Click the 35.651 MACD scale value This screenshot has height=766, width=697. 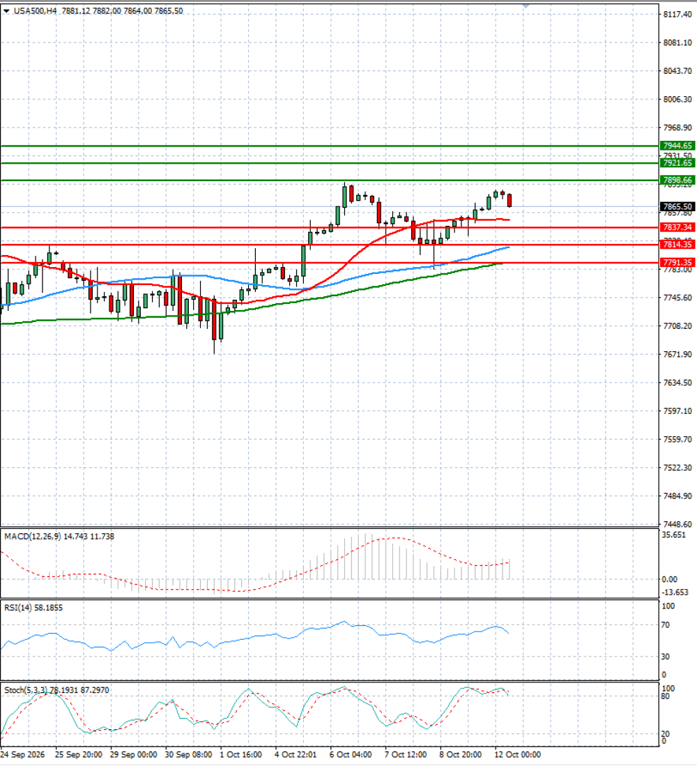[x=673, y=535]
